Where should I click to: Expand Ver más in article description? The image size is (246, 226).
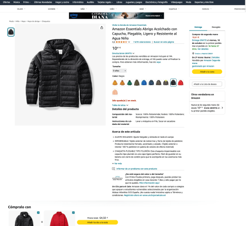click(x=117, y=164)
